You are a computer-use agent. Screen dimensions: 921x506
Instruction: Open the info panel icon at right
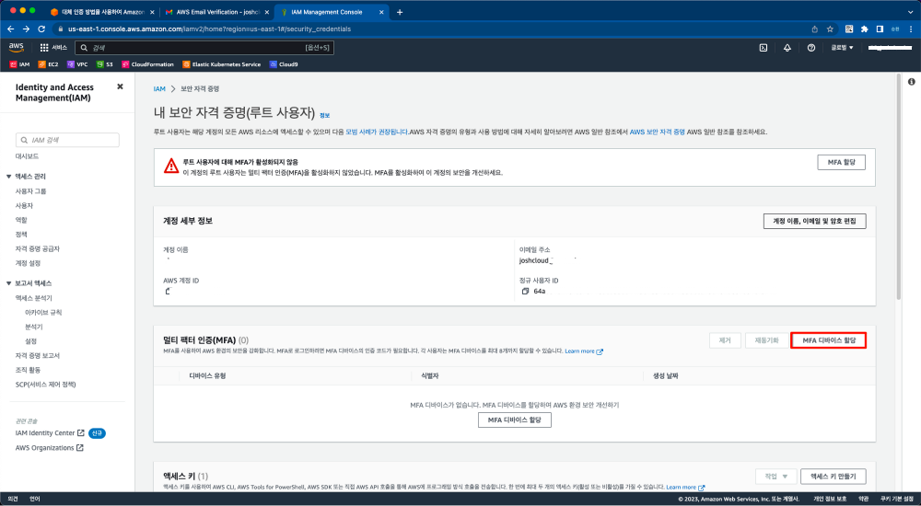click(912, 82)
